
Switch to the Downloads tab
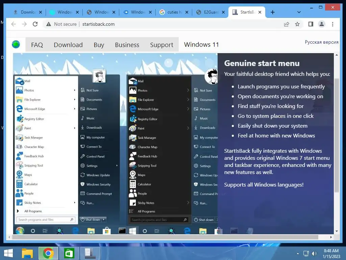(27, 12)
